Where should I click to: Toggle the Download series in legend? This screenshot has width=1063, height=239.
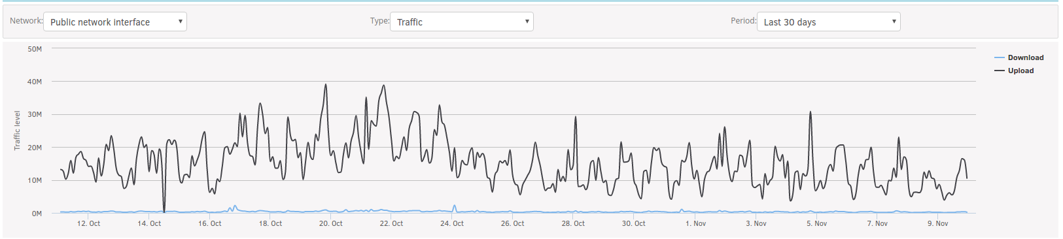(1025, 57)
